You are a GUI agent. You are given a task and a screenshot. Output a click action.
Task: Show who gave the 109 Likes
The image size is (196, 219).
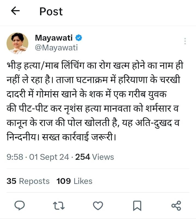pyautogui.click(x=74, y=181)
